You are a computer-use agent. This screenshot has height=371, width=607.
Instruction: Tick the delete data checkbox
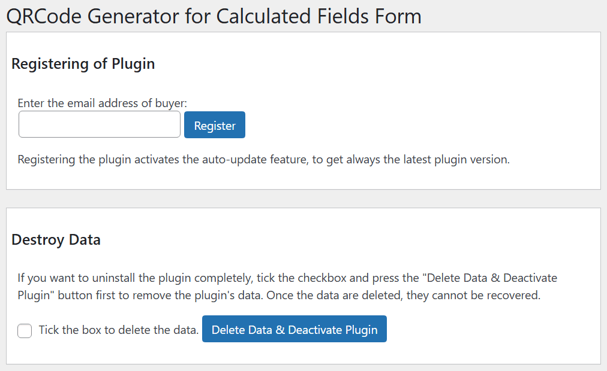click(x=25, y=330)
